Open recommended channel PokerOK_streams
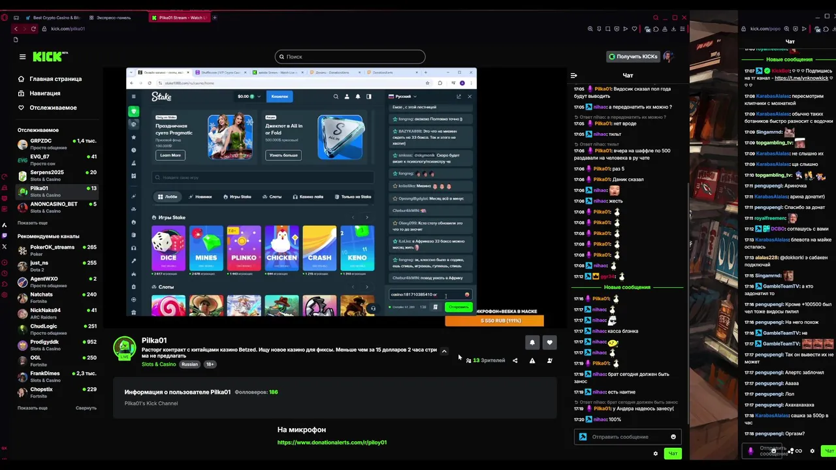The image size is (836, 470). pos(57,250)
